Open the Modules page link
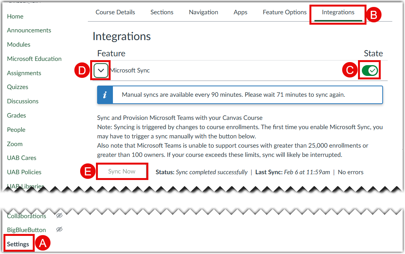Image resolution: width=405 pixels, height=254 pixels. [18, 45]
